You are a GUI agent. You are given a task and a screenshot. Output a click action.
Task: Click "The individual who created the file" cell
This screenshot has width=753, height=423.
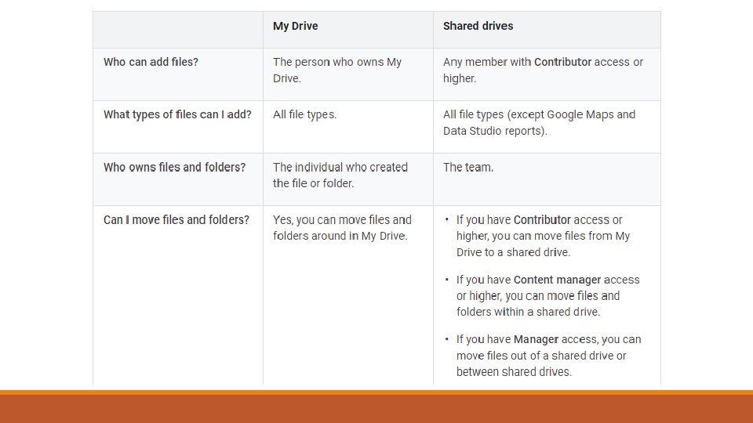click(340, 175)
